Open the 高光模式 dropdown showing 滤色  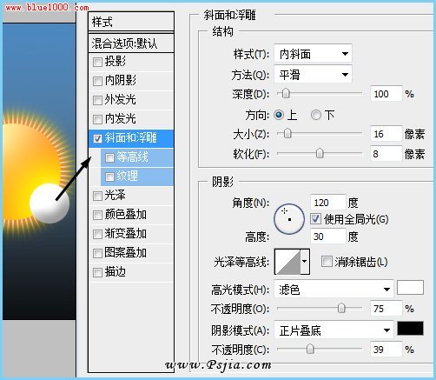click(x=334, y=289)
